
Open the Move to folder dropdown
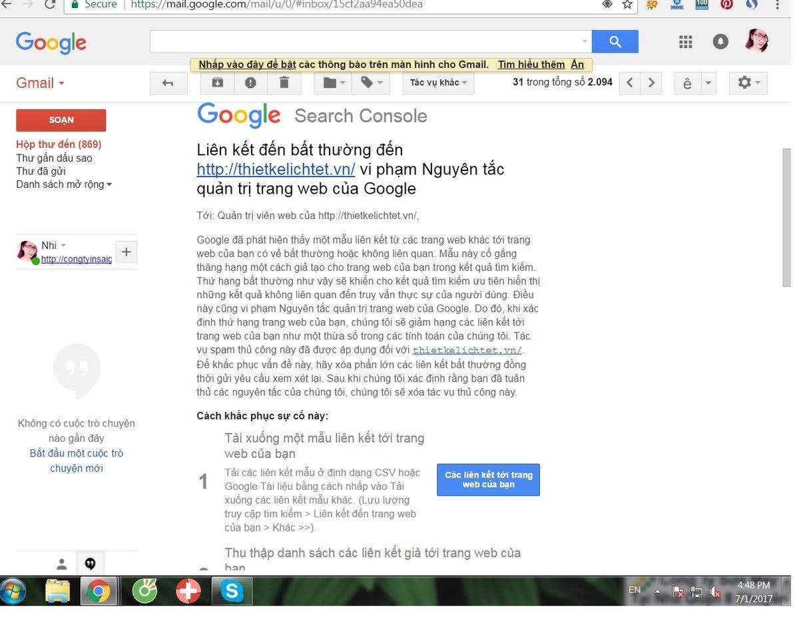(x=334, y=83)
